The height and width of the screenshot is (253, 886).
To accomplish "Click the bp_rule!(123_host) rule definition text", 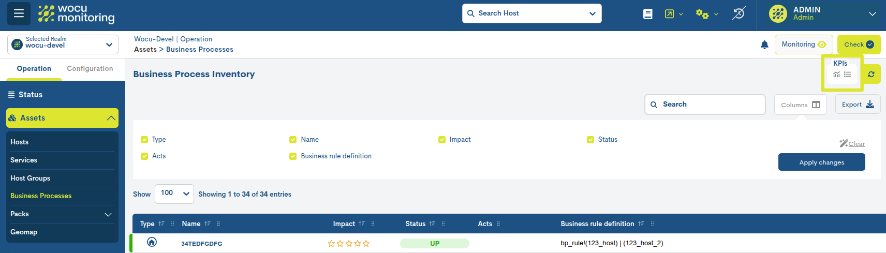I will (x=612, y=243).
